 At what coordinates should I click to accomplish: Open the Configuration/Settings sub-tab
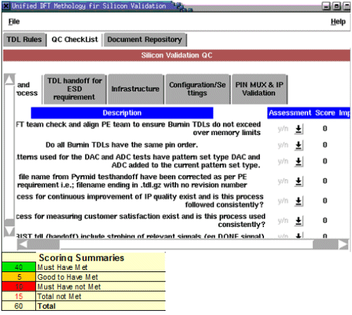pyautogui.click(x=197, y=89)
